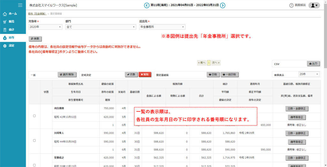
Task: Click the 一括 選択/解除 button
Action: 67,74
